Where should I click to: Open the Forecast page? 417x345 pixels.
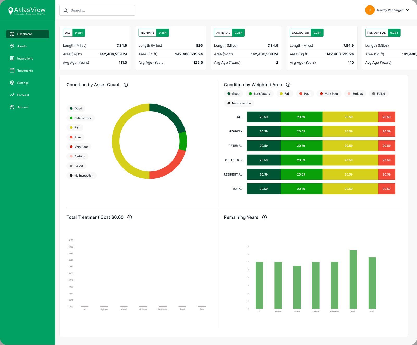tap(28, 95)
